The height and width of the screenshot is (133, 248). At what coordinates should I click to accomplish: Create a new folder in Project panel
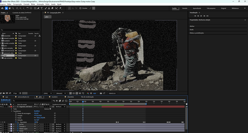click(4, 93)
